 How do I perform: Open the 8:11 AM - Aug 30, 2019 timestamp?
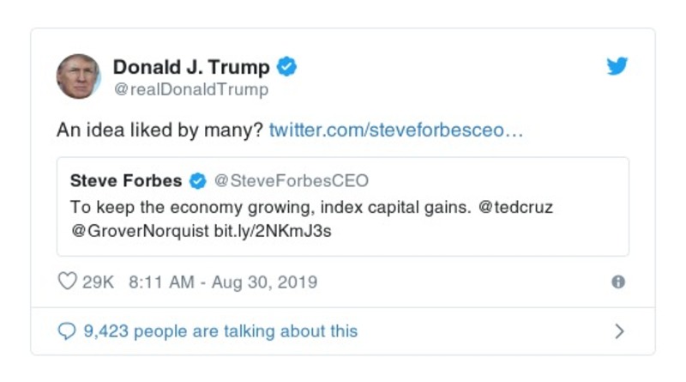223,282
